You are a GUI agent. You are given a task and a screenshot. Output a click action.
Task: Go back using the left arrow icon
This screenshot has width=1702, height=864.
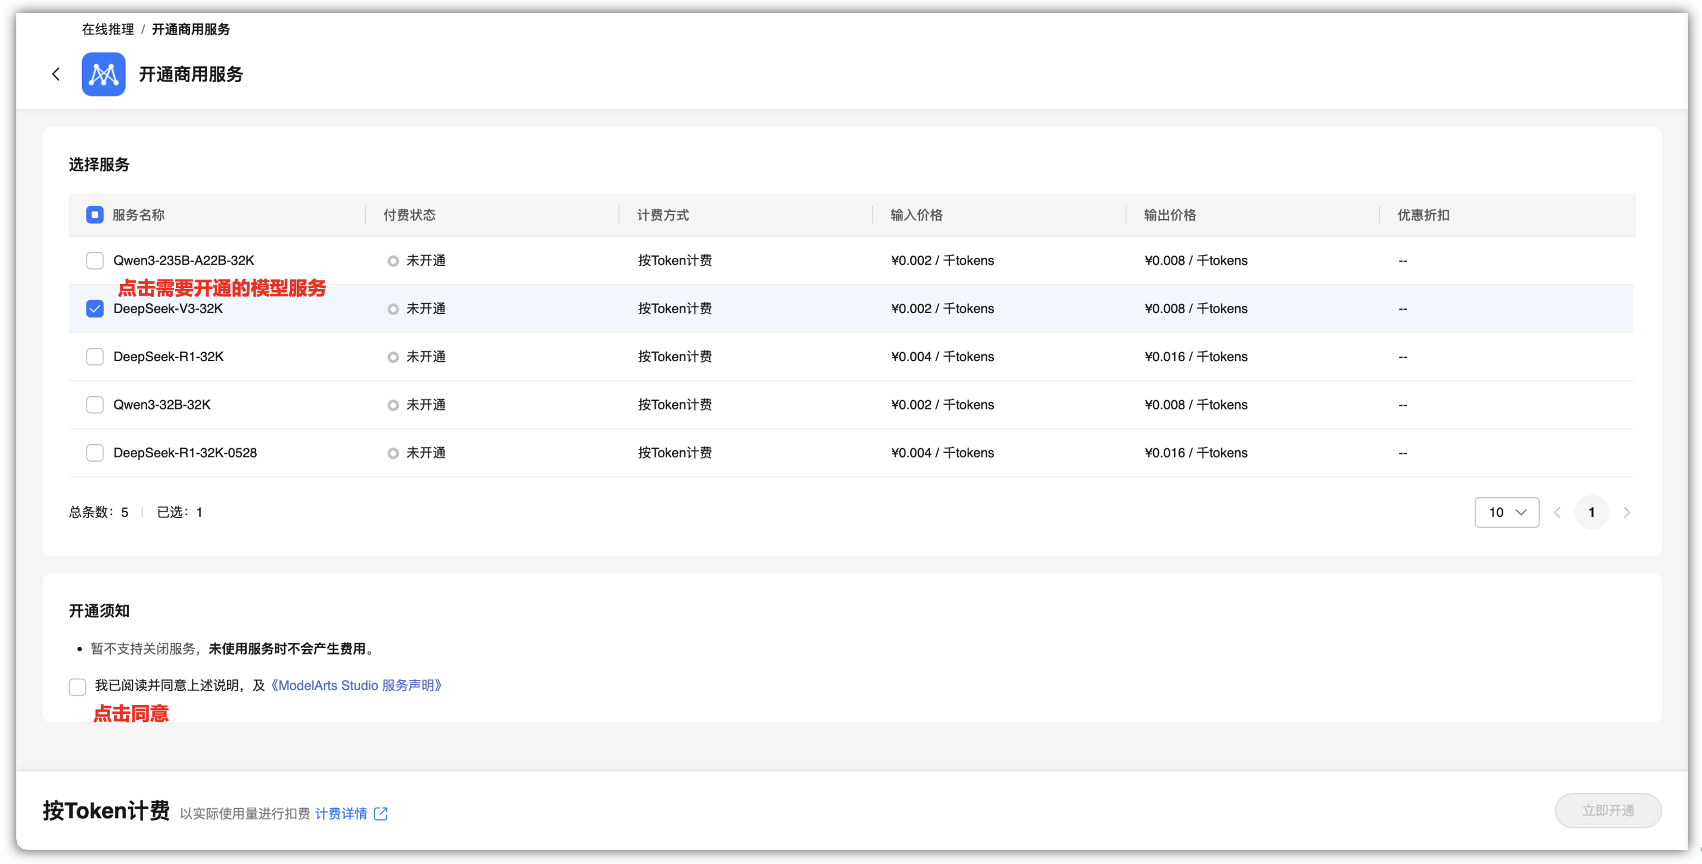56,74
